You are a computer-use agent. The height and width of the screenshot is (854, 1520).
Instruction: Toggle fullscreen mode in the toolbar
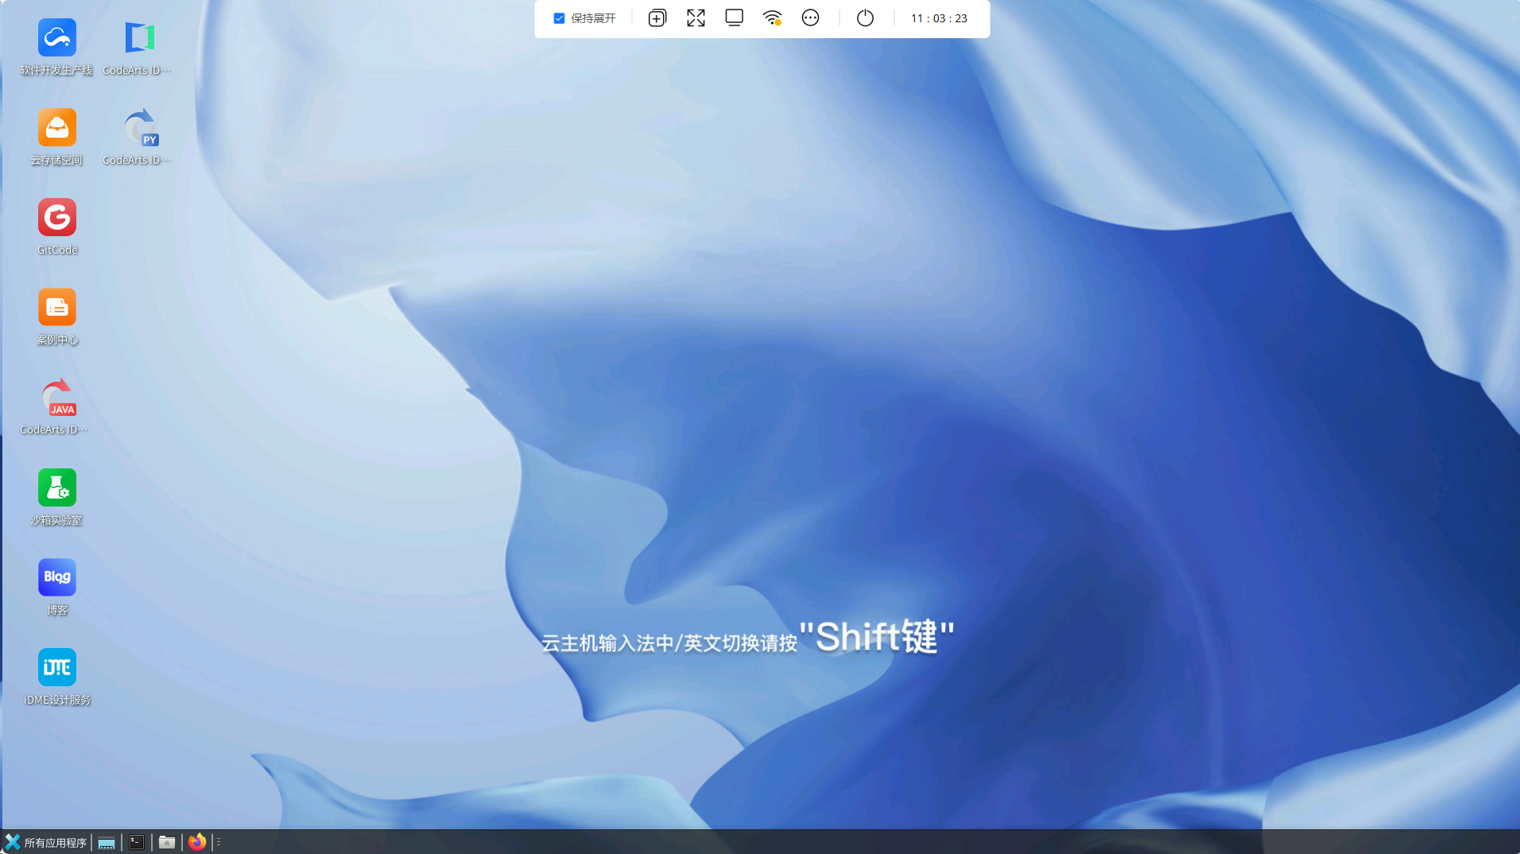coord(696,17)
